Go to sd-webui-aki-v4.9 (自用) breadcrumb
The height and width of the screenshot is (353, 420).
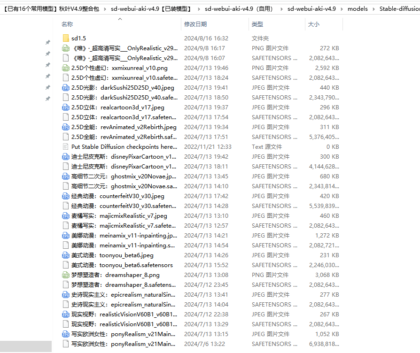click(239, 9)
